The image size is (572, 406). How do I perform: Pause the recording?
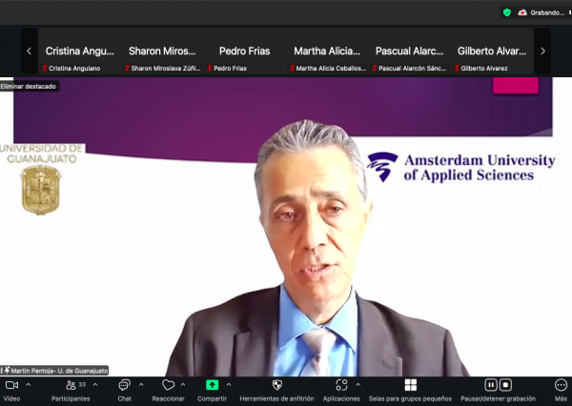pos(491,385)
